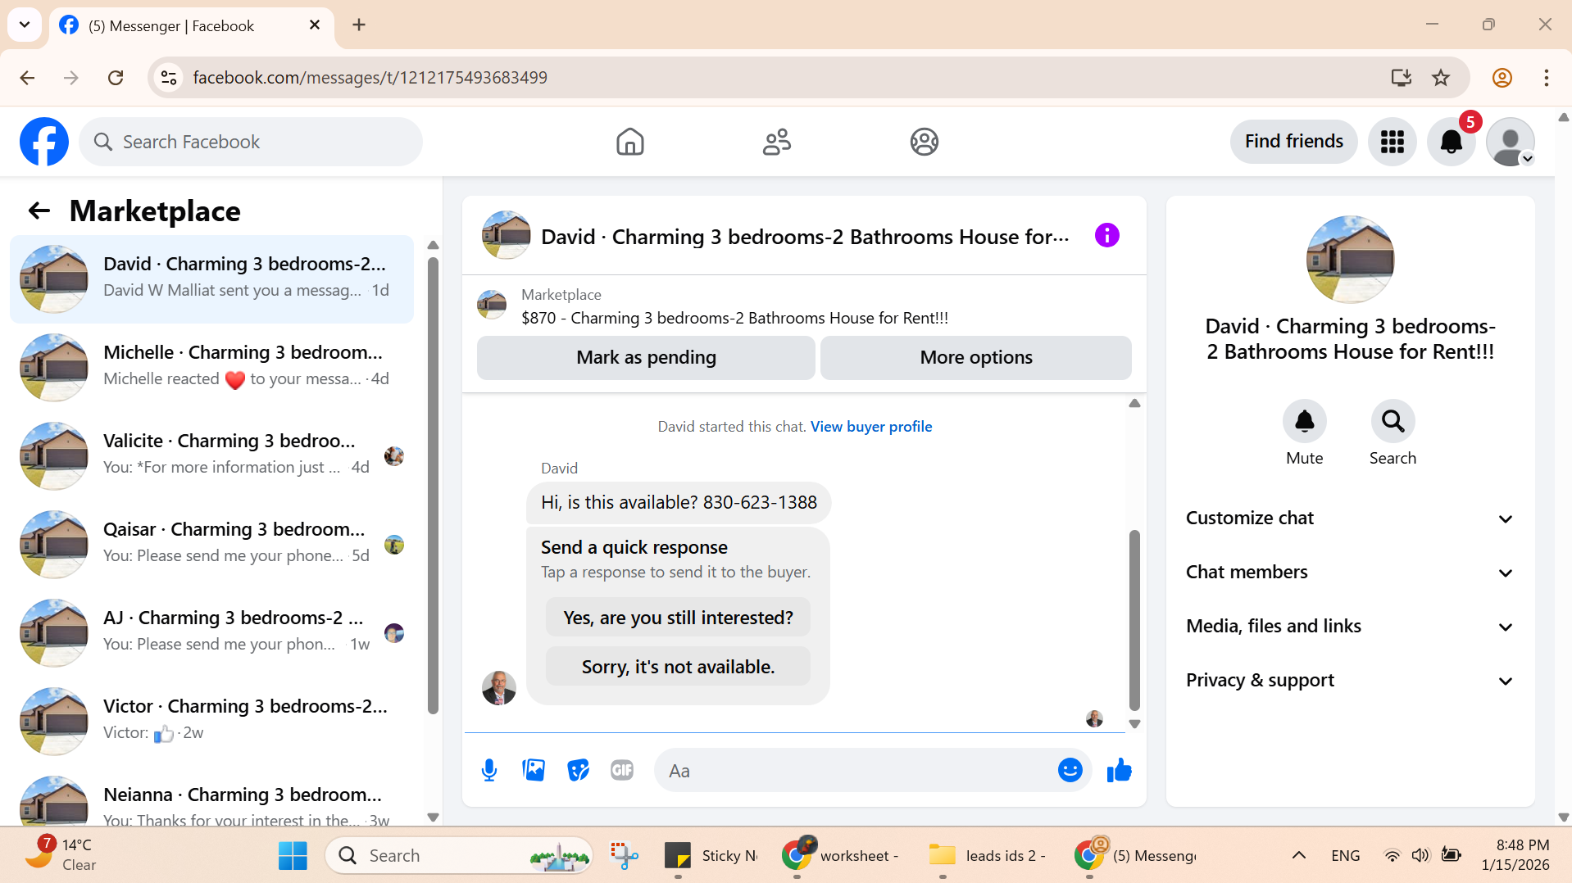This screenshot has width=1572, height=883.
Task: Open conversation info purple icon
Action: point(1106,236)
